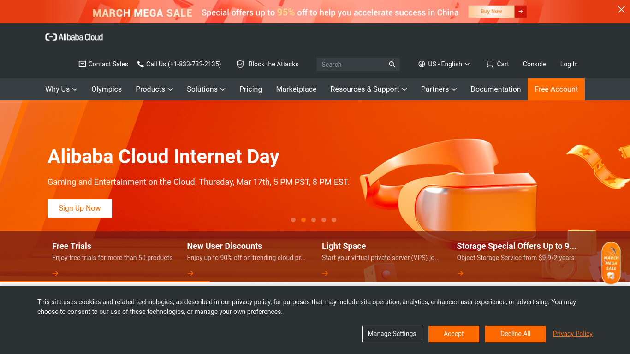The height and width of the screenshot is (354, 630).
Task: Go to Marketplace
Action: tap(296, 89)
